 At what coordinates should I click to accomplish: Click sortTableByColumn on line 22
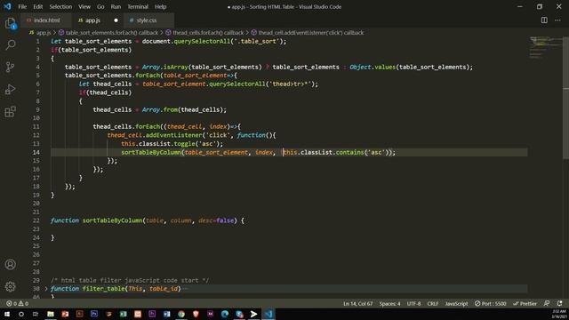point(112,220)
